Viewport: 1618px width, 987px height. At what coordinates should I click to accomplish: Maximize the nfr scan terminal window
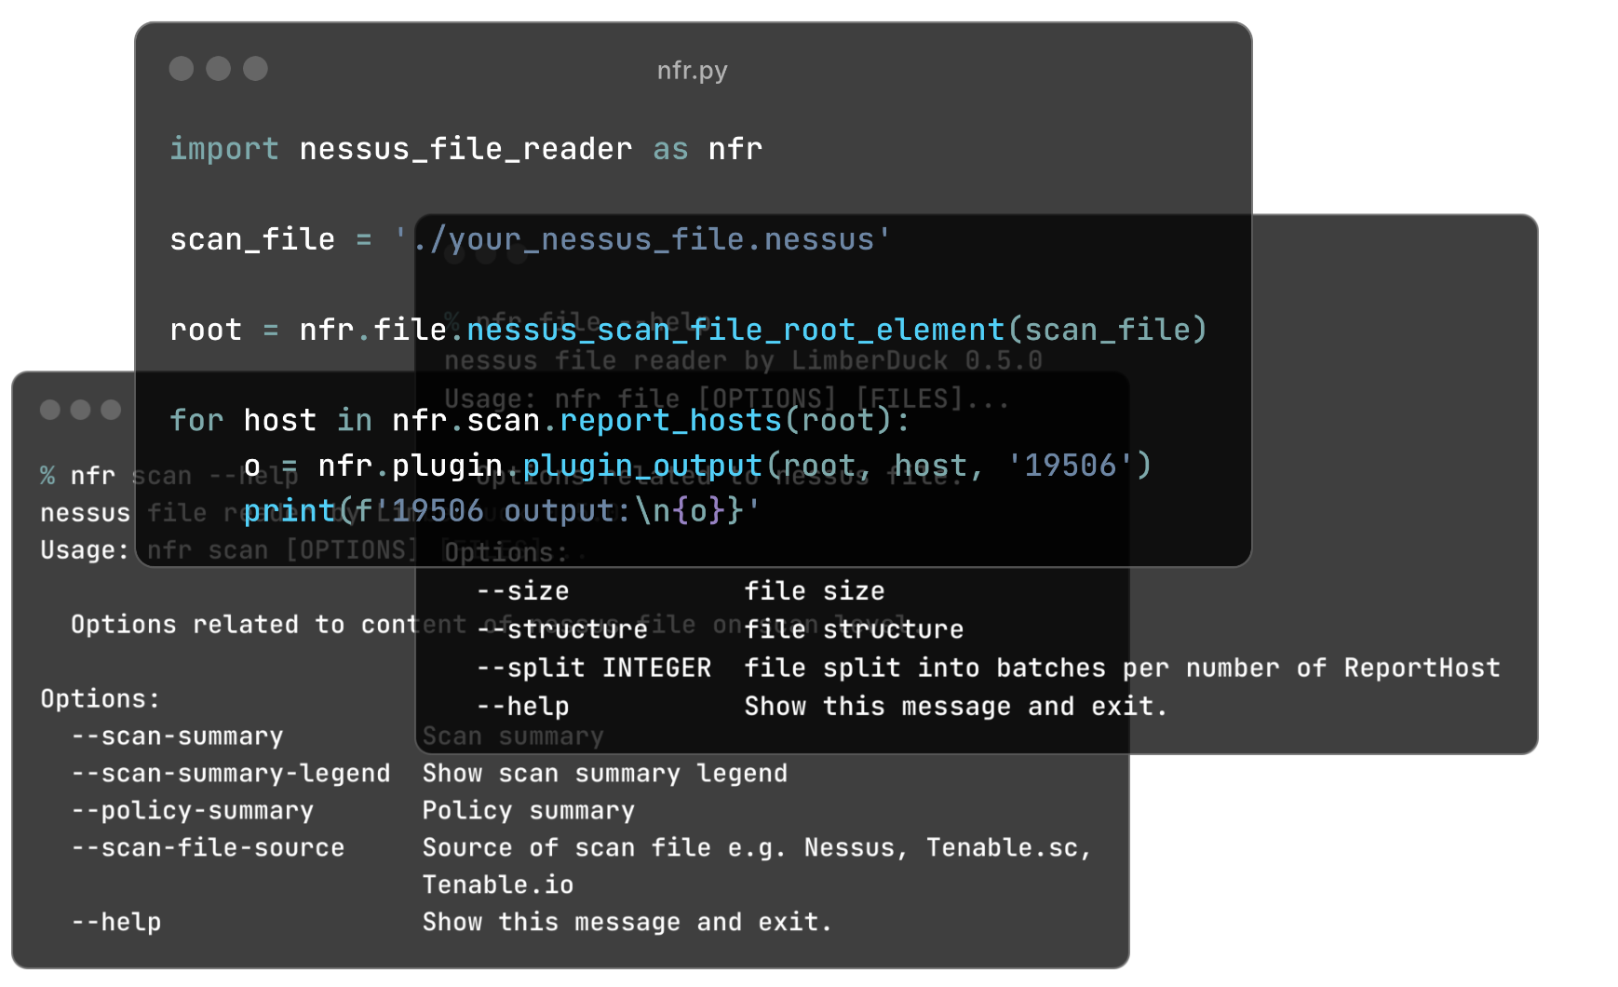click(111, 410)
